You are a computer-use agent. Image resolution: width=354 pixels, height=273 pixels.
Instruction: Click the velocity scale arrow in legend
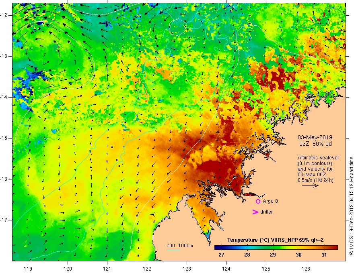pyautogui.click(x=311, y=185)
